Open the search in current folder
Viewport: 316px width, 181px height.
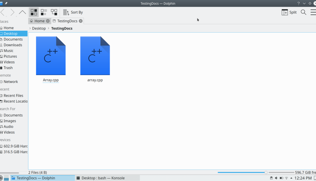click(303, 12)
